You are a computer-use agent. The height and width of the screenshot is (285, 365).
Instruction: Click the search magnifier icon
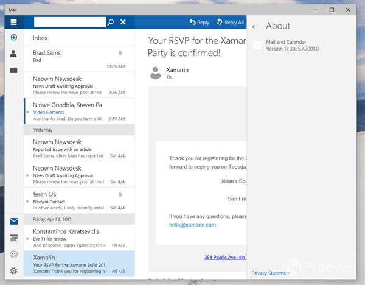(111, 23)
